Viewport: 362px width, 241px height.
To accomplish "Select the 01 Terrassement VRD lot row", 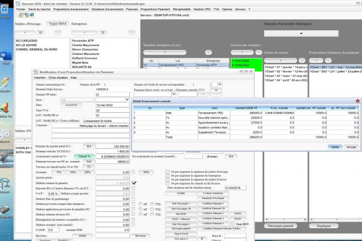I will (186, 65).
